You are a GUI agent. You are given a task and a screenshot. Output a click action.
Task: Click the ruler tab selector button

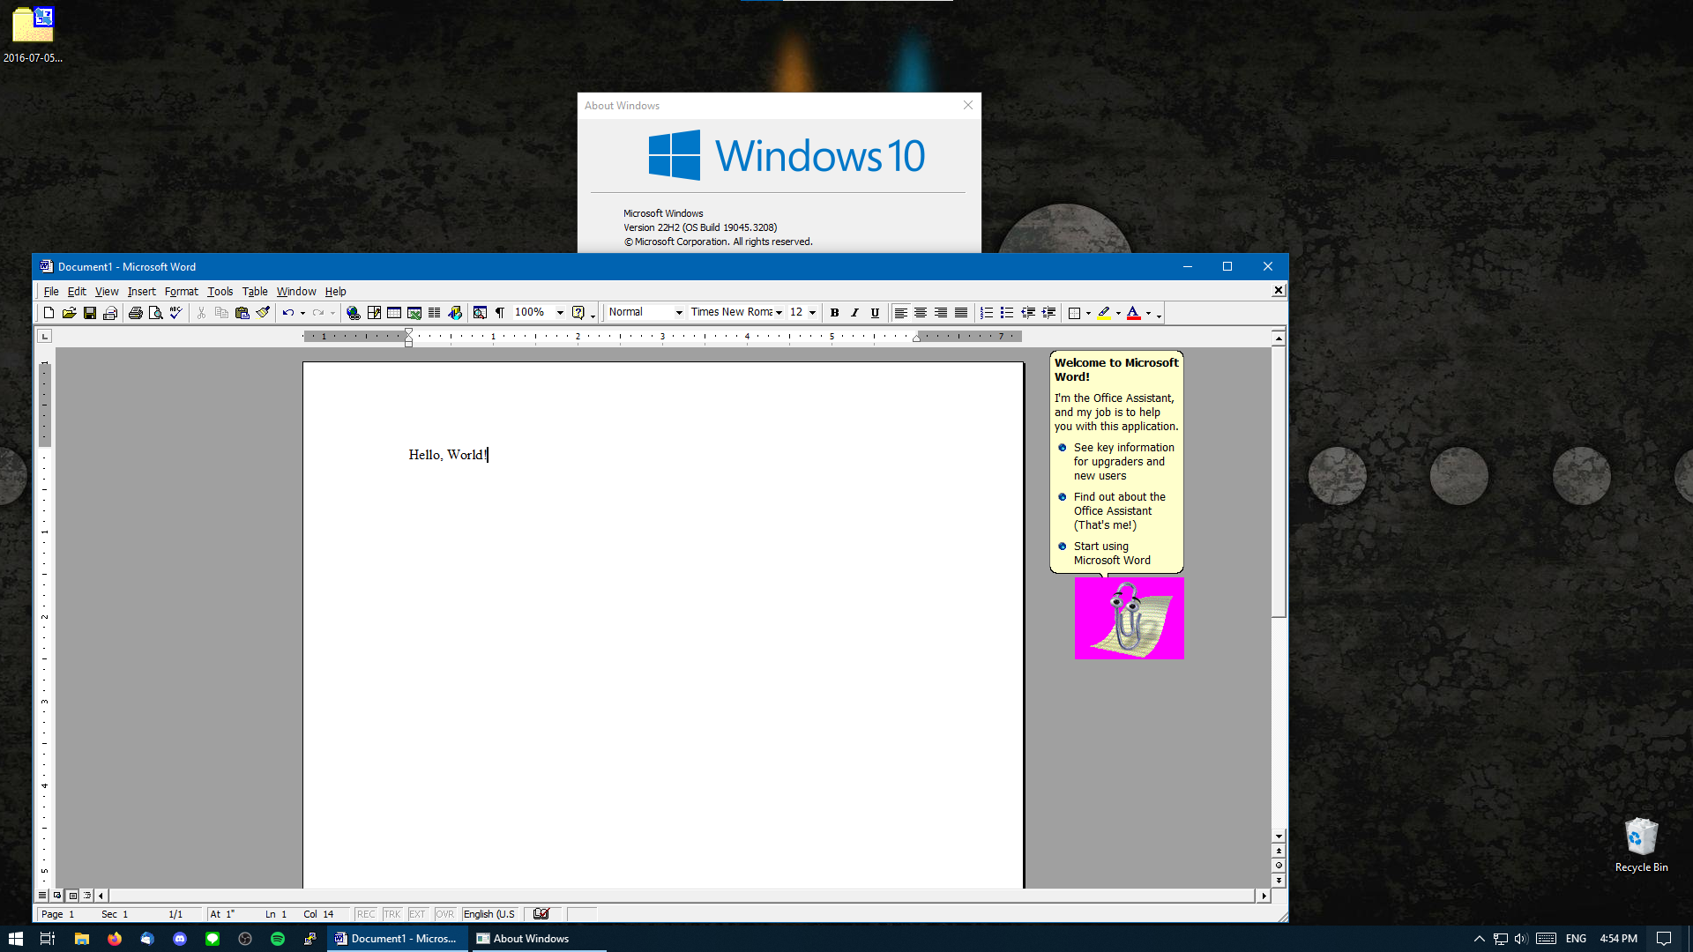pos(45,336)
